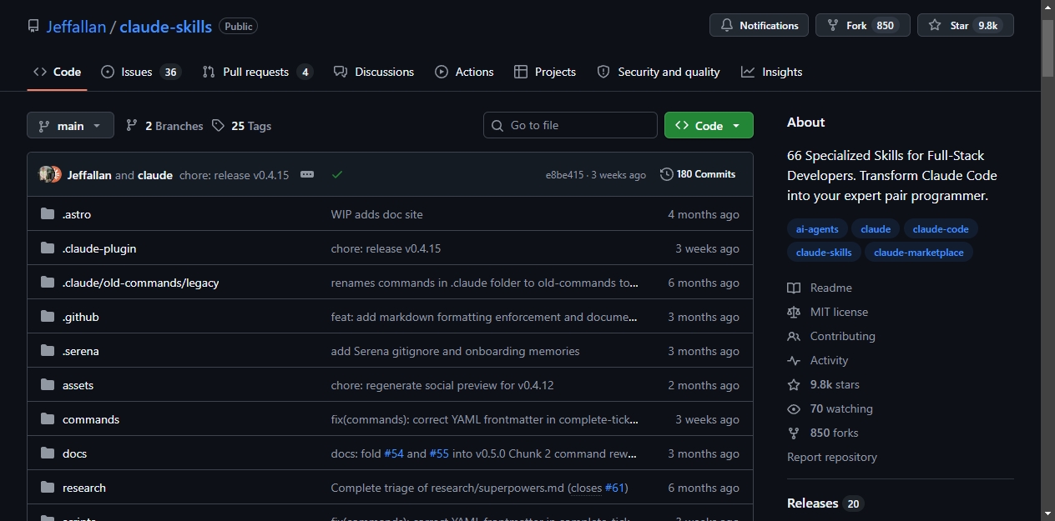Click the Go to file search field
1055x521 pixels.
(x=570, y=125)
